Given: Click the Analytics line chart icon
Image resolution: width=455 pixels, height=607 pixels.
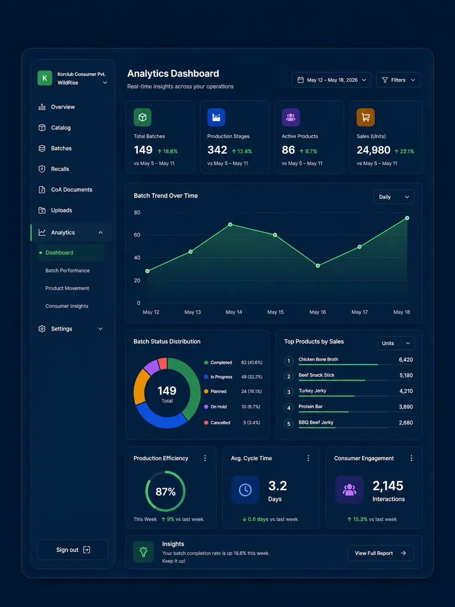Looking at the screenshot, I should tap(42, 232).
